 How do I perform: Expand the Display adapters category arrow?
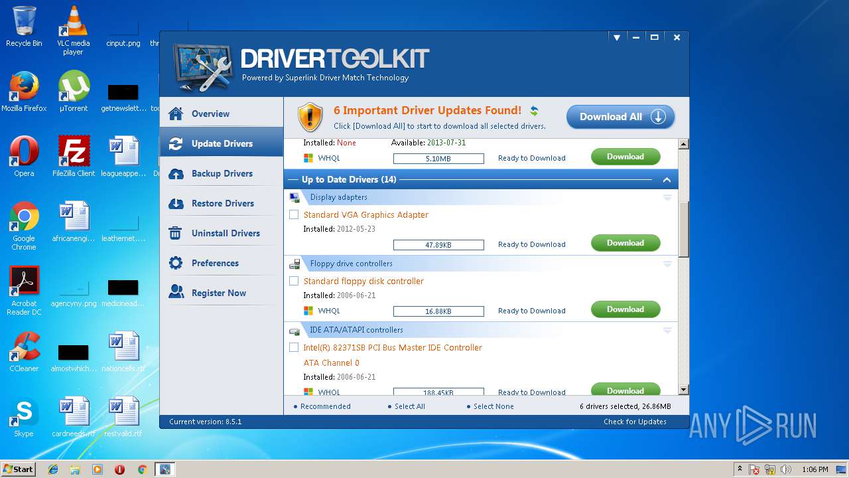[667, 197]
